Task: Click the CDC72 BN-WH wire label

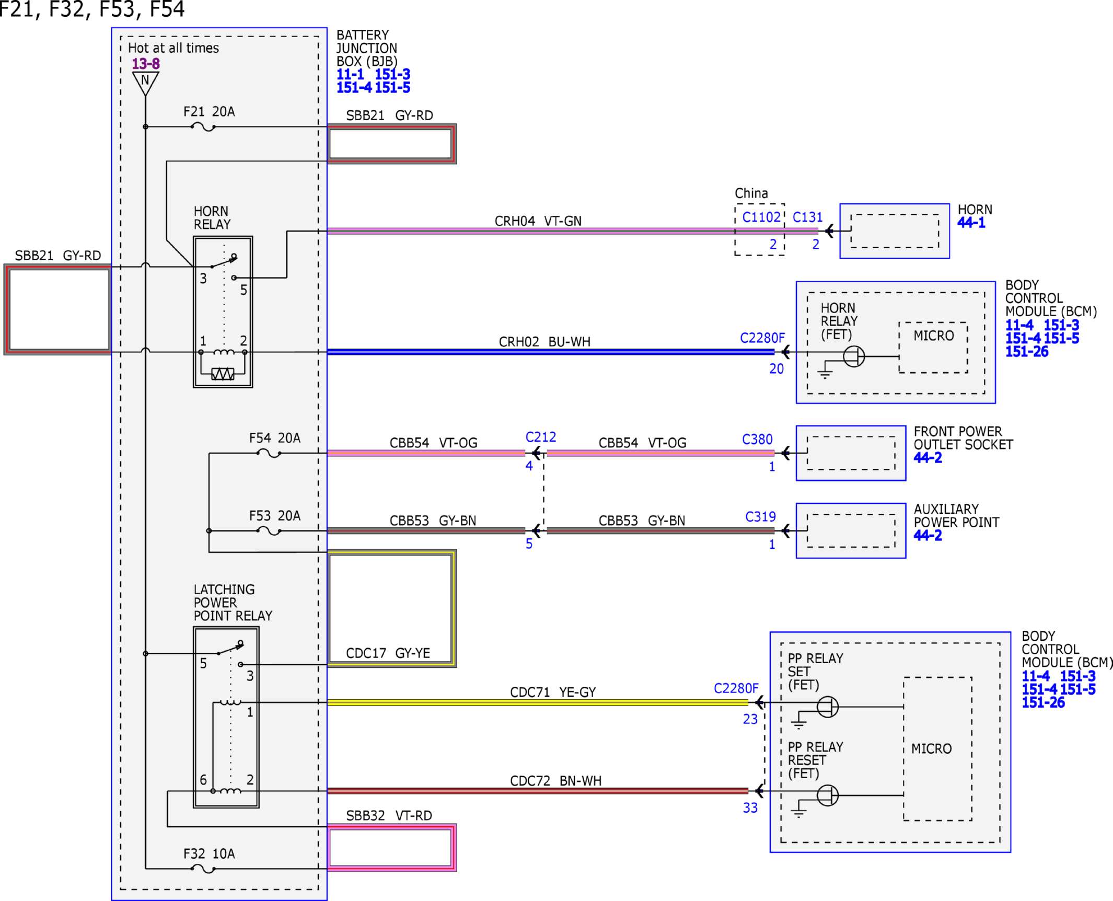Action: [556, 781]
